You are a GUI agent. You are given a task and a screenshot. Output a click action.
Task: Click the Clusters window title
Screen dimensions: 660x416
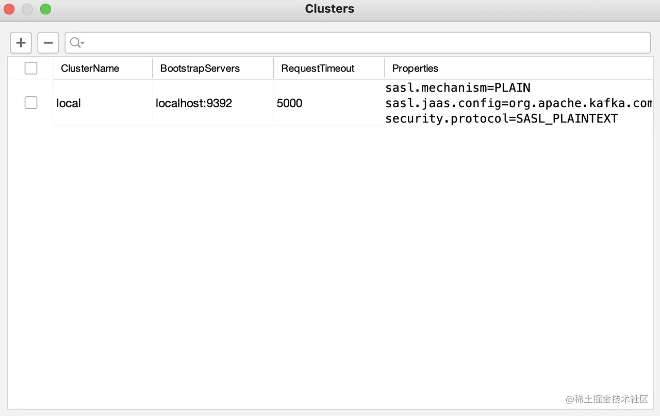pos(329,9)
